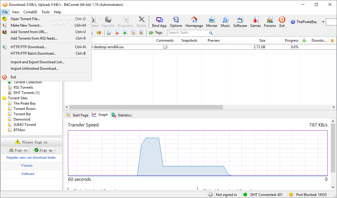Screen dimensions: 337x198
Task: Open the Movies toolbar icon
Action: (212, 22)
